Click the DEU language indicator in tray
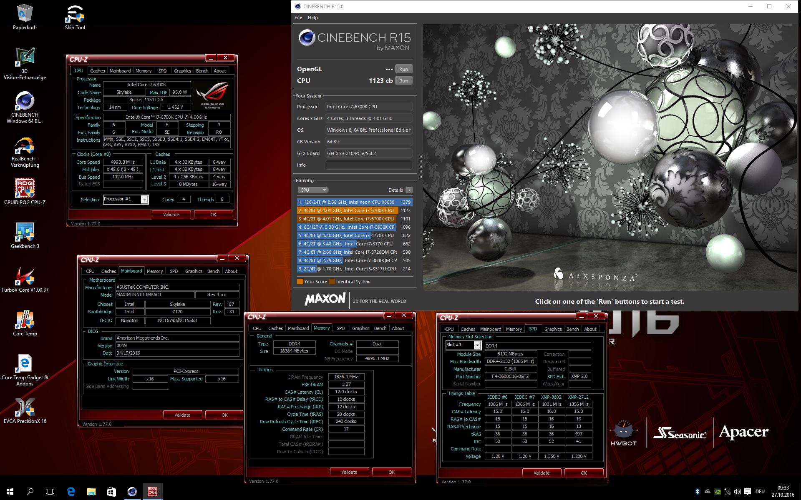The height and width of the screenshot is (500, 801). pyautogui.click(x=760, y=492)
